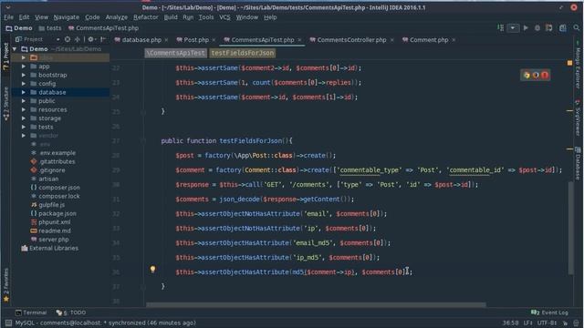
Task: Click Scroll from Source target icon
Action: [67, 39]
